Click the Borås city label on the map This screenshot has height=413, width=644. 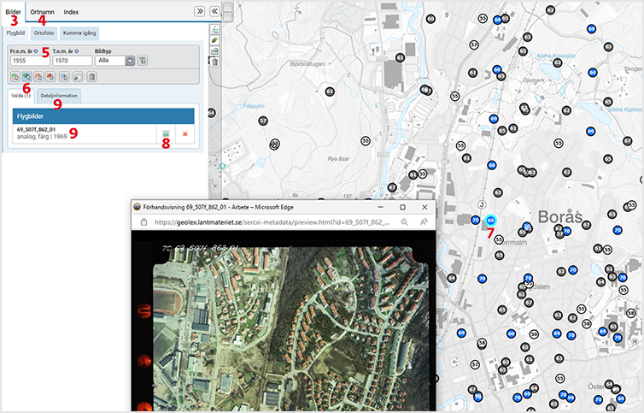click(x=560, y=217)
